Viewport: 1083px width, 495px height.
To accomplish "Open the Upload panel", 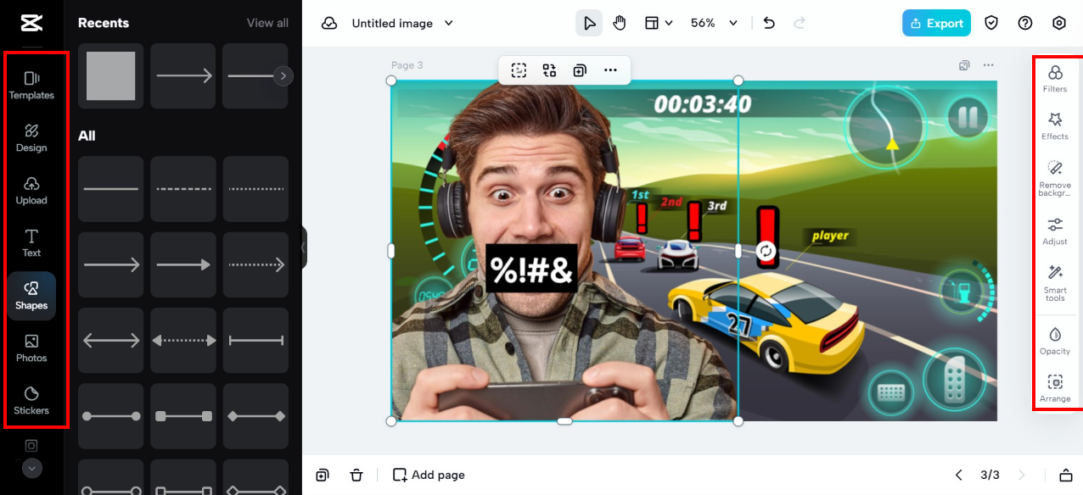I will tap(31, 191).
